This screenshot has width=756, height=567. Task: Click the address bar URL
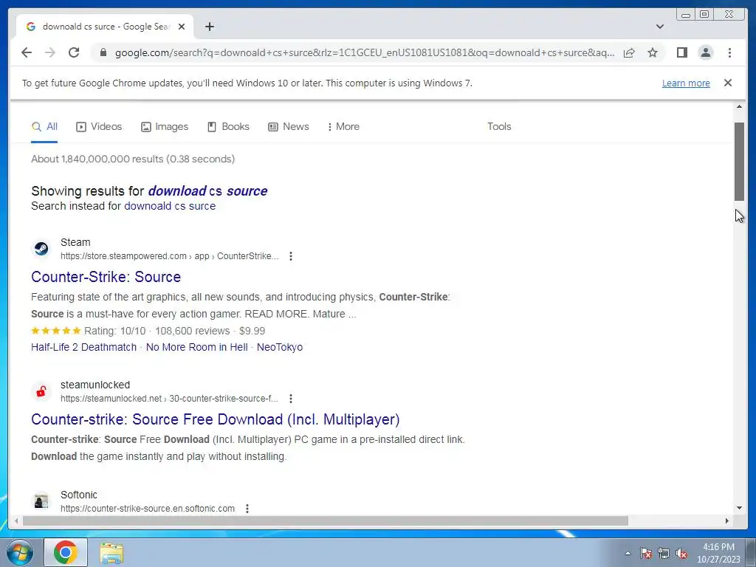365,52
